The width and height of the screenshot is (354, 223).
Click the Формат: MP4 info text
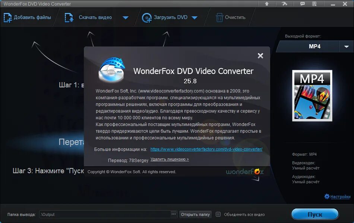pos(304,154)
